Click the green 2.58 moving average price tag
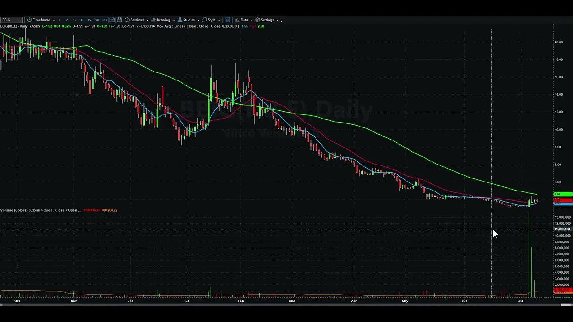 pos(563,195)
